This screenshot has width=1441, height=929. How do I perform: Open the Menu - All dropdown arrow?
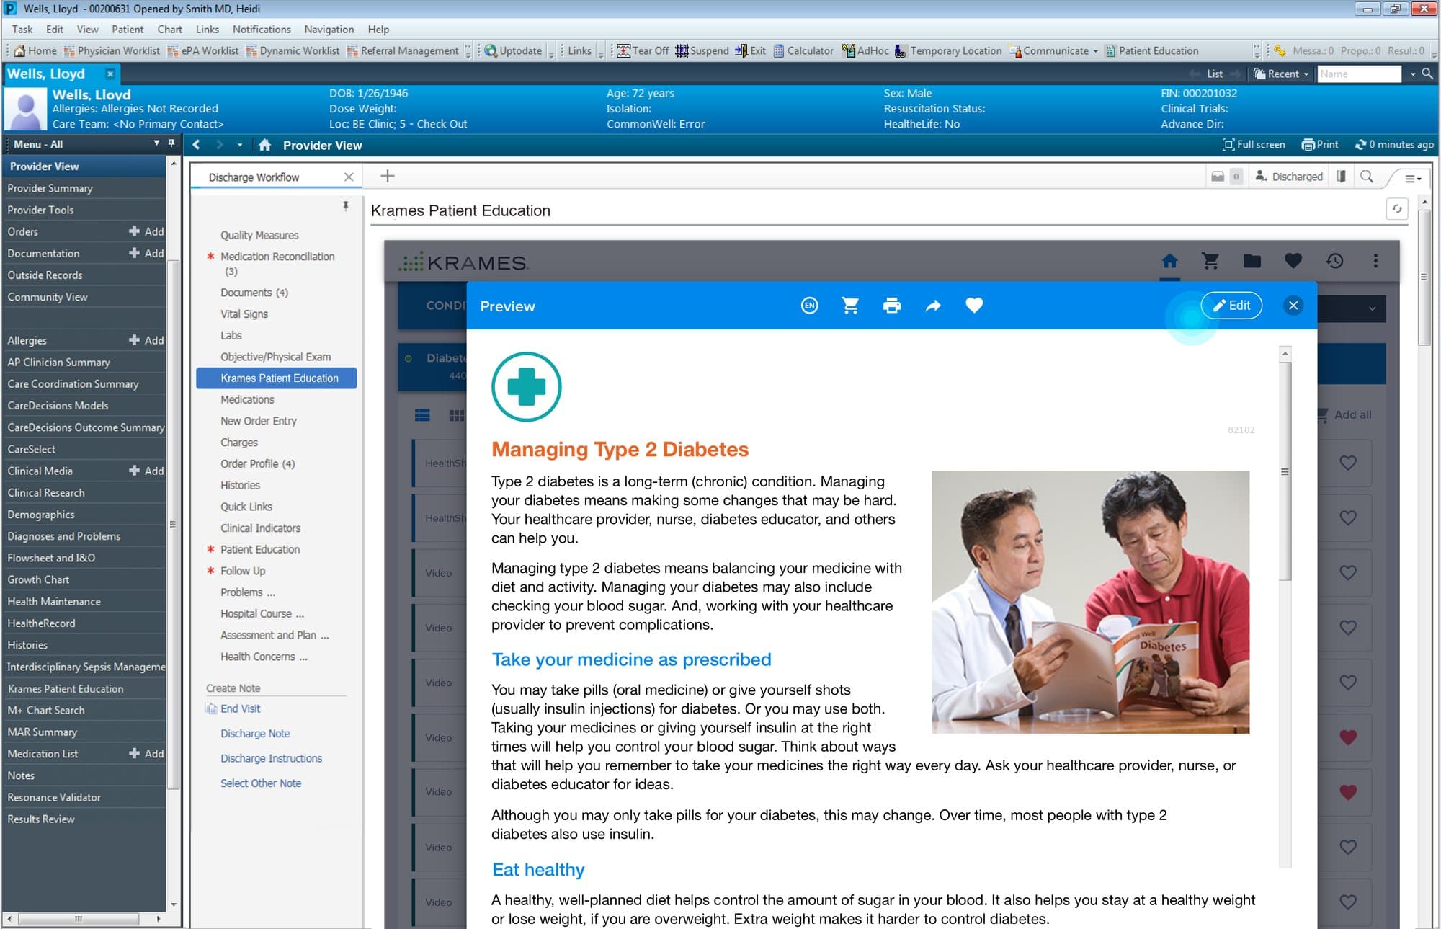tap(156, 143)
